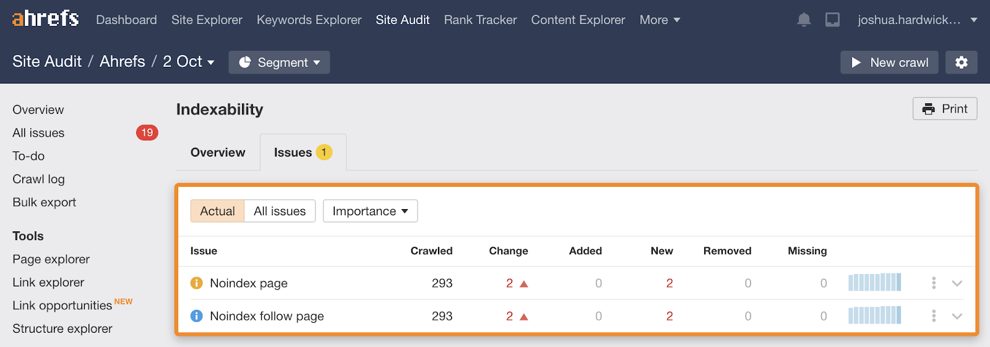Sort by the Issue column header

pyautogui.click(x=204, y=251)
